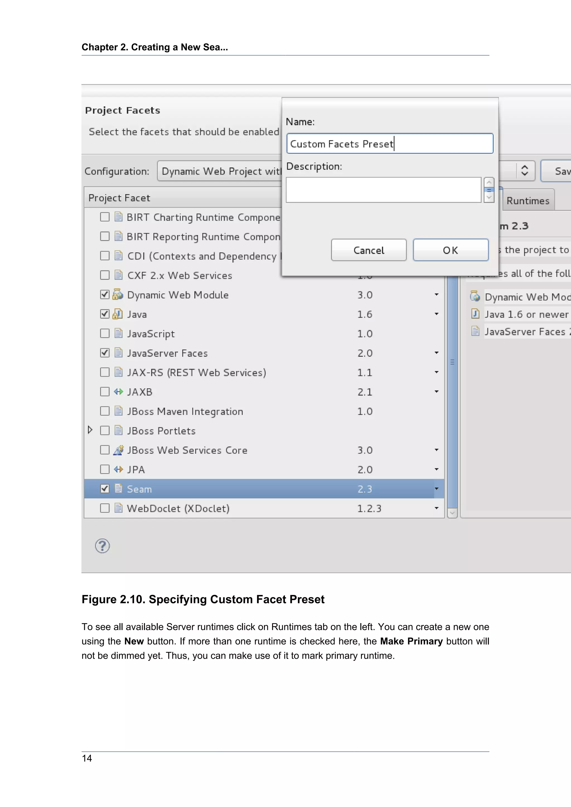
Task: Click the JPA facet icon
Action: [118, 469]
